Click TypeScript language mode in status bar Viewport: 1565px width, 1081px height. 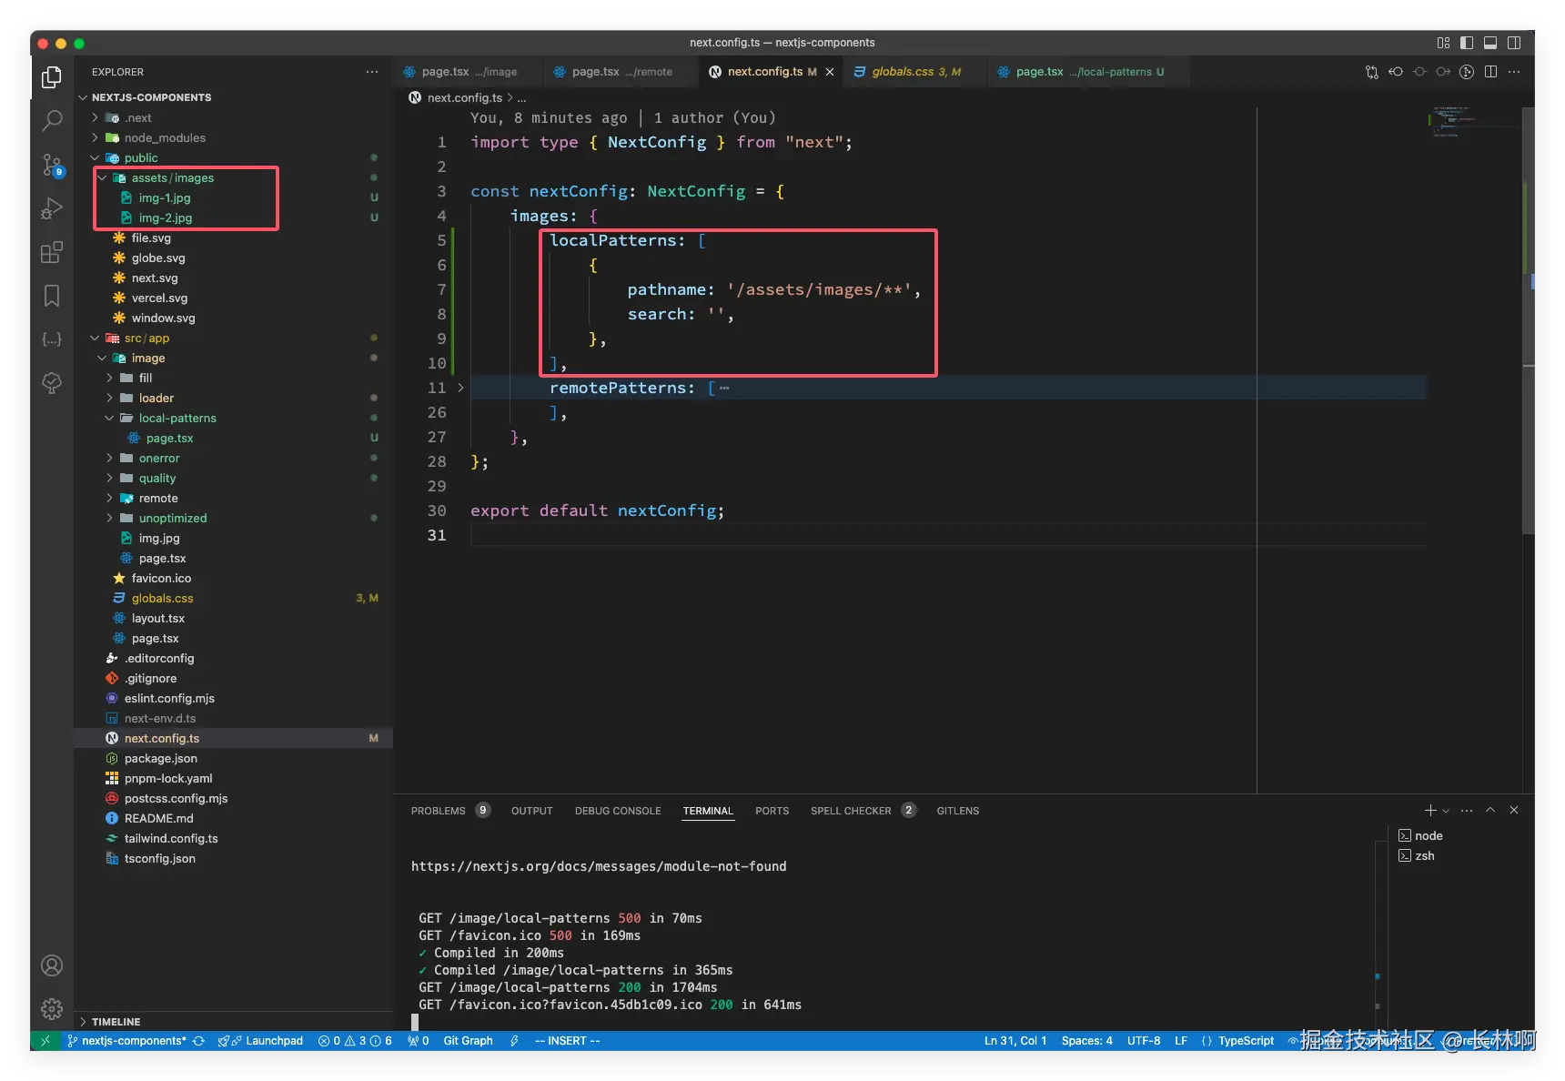(x=1245, y=1041)
